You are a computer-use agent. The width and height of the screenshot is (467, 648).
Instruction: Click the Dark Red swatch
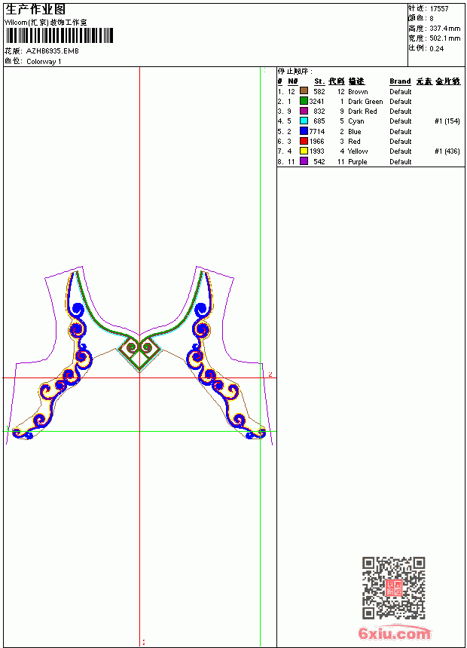(304, 111)
